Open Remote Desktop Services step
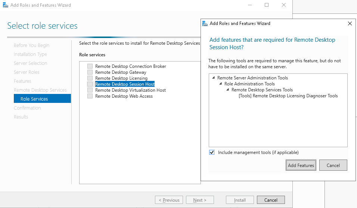 (40, 90)
